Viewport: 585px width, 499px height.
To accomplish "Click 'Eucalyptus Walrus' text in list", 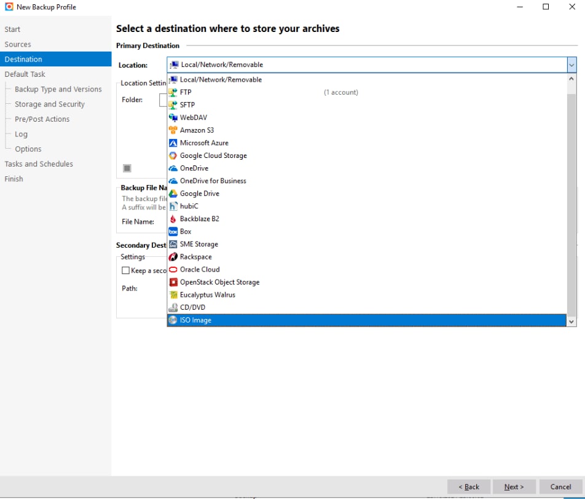I will point(208,295).
